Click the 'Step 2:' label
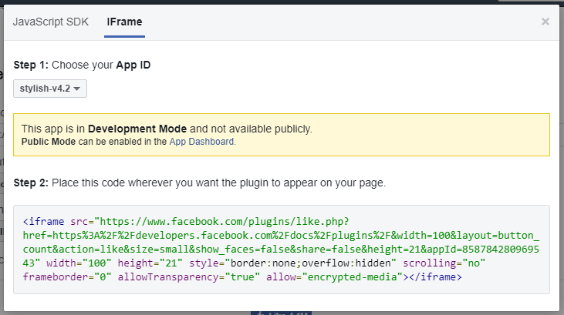The width and height of the screenshot is (564, 315). tap(31, 183)
